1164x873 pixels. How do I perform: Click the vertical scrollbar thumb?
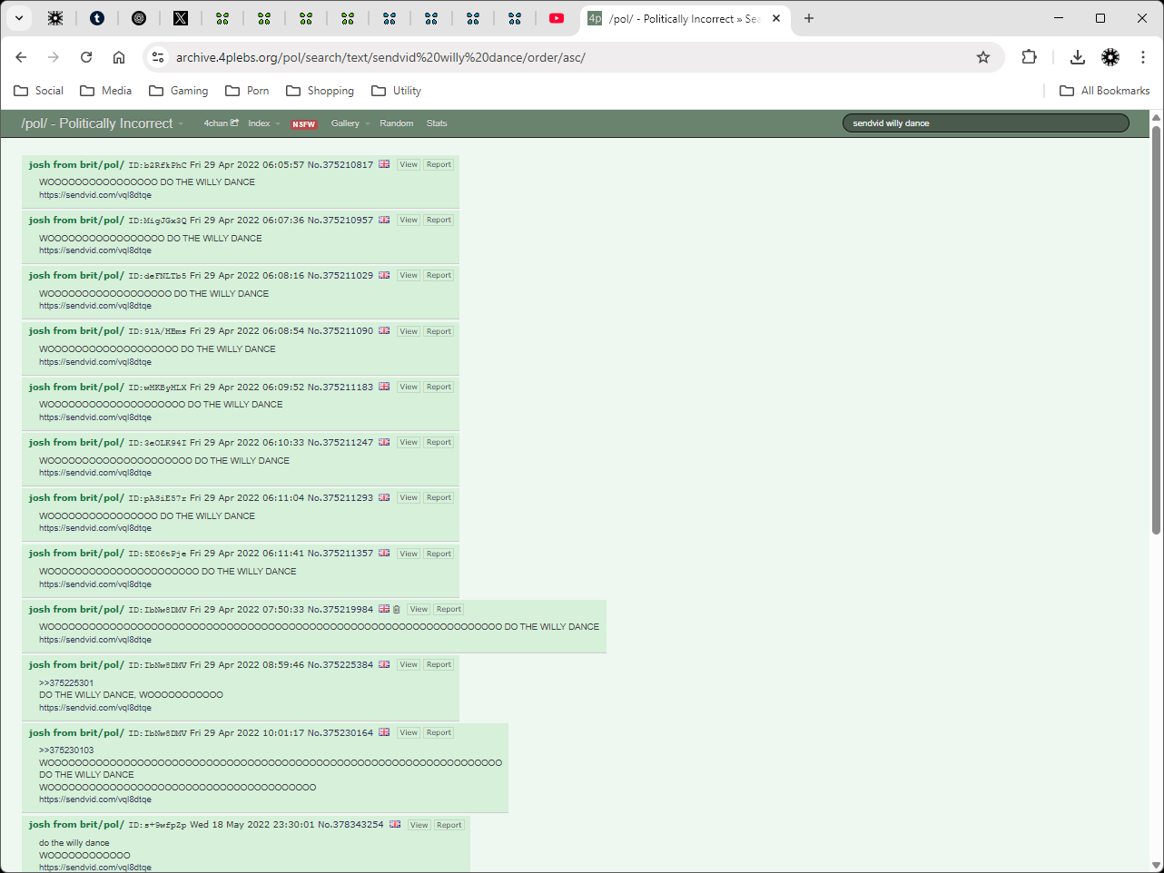[1156, 329]
